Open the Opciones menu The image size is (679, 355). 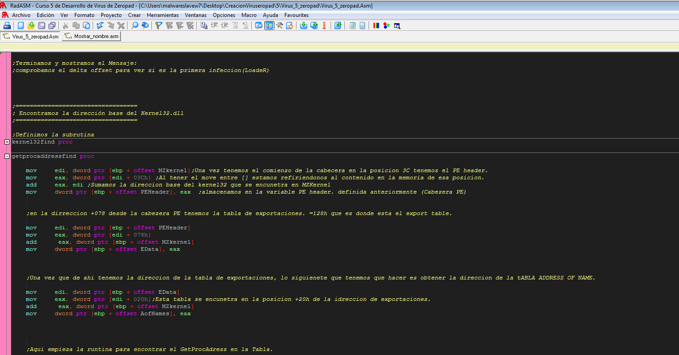coord(224,15)
